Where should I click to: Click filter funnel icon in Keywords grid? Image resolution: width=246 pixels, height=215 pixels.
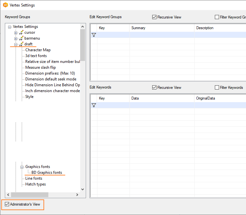tap(94, 105)
